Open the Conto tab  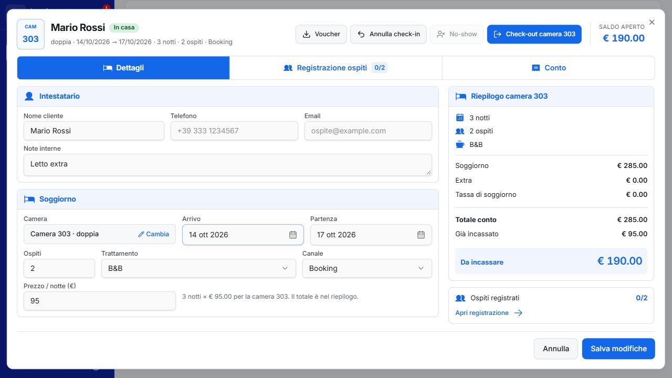pyautogui.click(x=549, y=68)
